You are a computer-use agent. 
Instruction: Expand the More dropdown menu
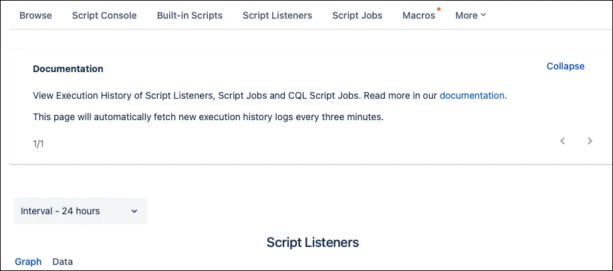[471, 15]
